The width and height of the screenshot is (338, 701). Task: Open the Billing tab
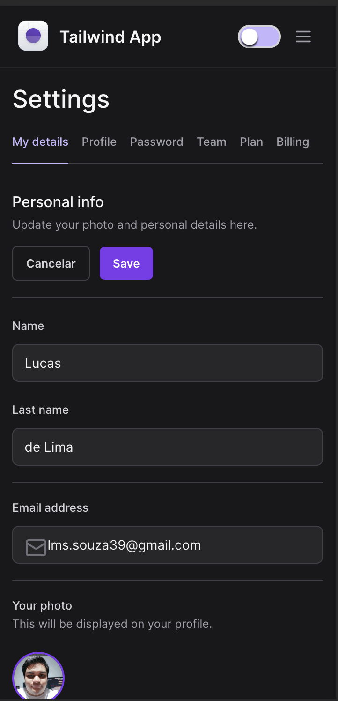[x=293, y=142]
